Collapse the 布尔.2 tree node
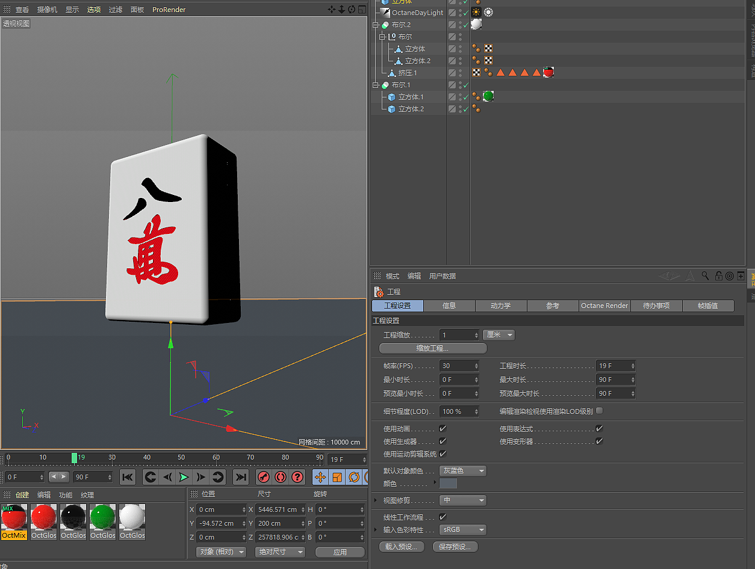This screenshot has height=569, width=755. [x=376, y=25]
